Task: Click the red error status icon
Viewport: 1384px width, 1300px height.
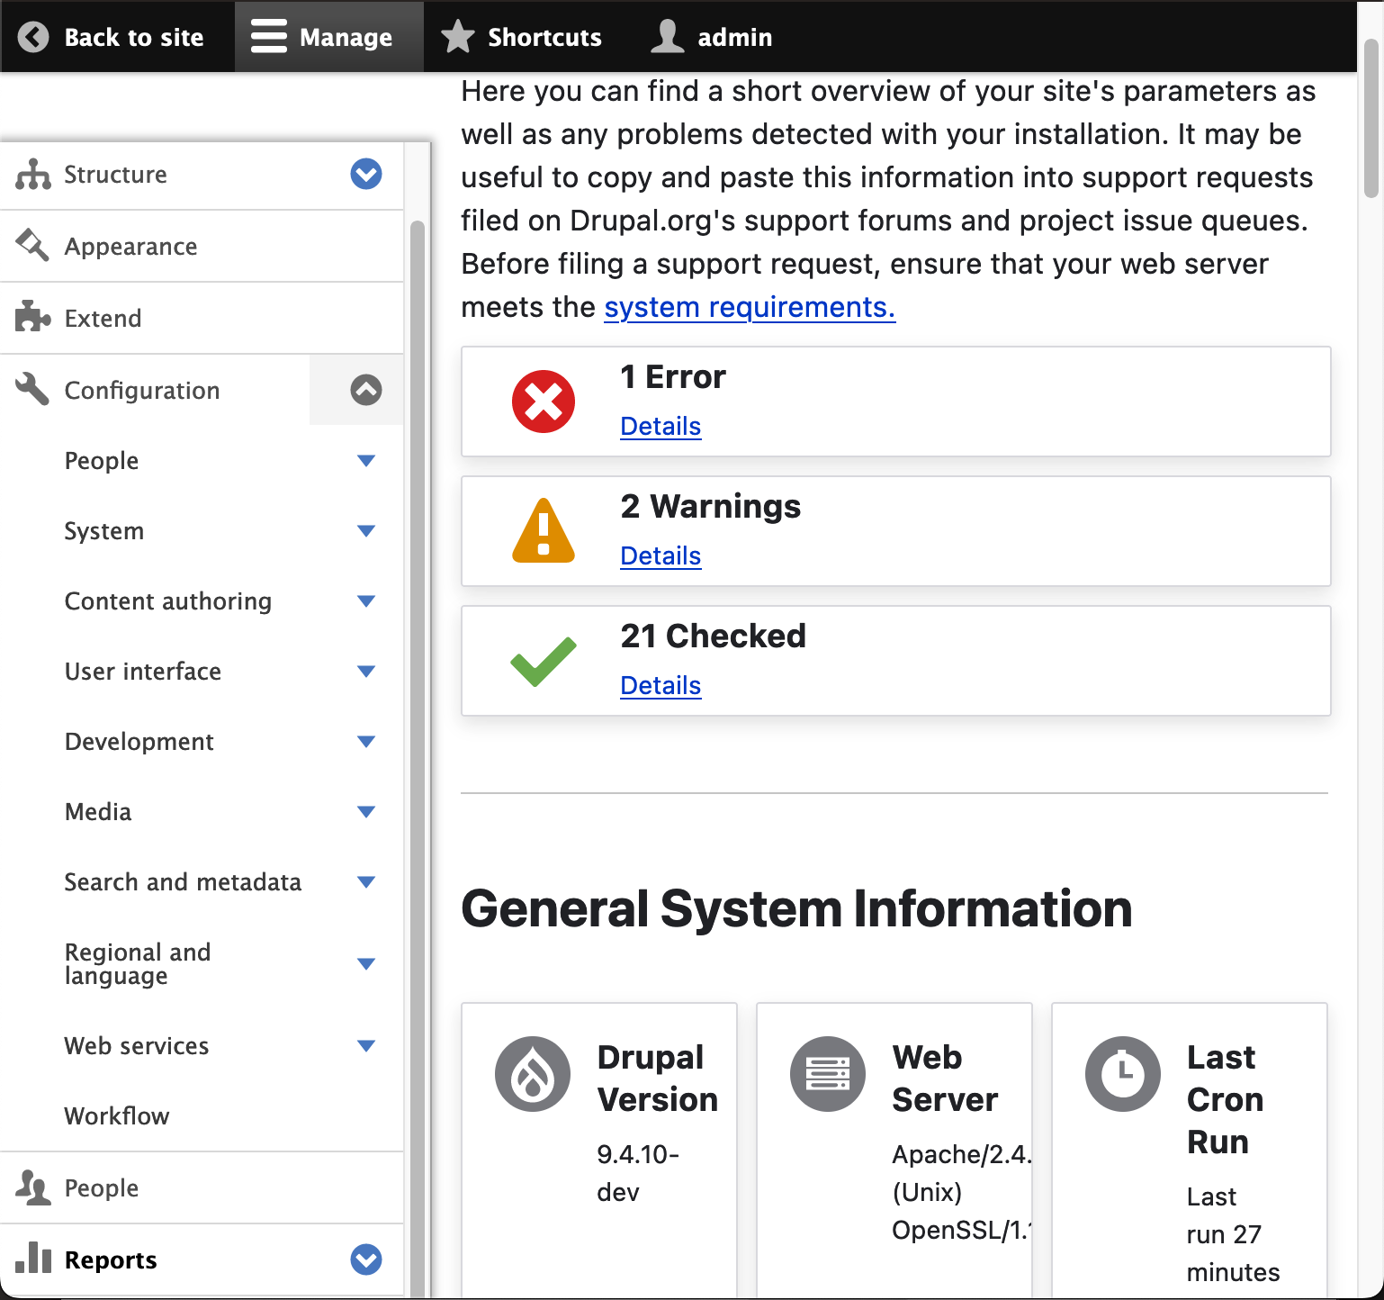Action: click(543, 402)
